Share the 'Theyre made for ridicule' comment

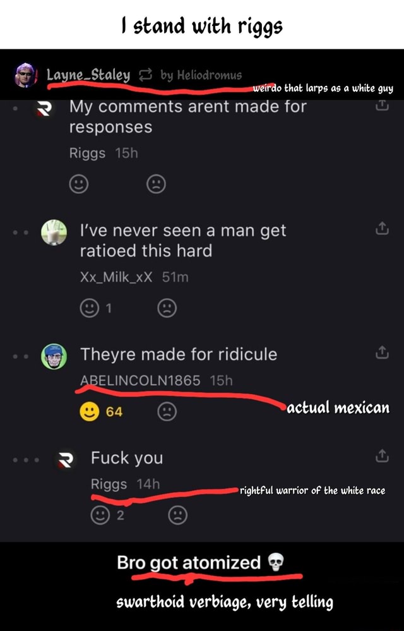pos(382,352)
